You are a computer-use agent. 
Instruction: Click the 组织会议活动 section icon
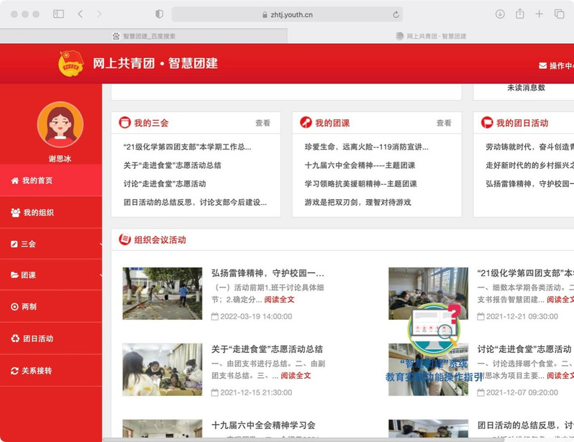125,239
